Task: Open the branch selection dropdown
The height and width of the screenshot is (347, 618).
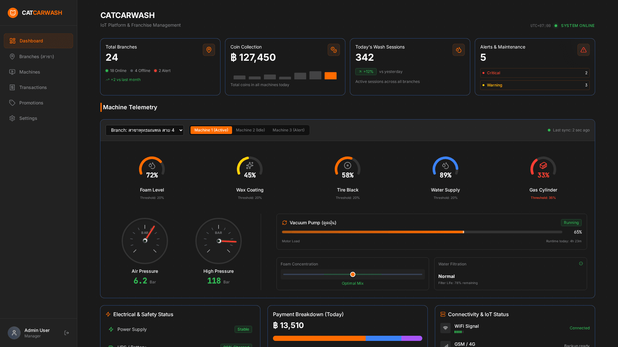Action: (x=145, y=130)
